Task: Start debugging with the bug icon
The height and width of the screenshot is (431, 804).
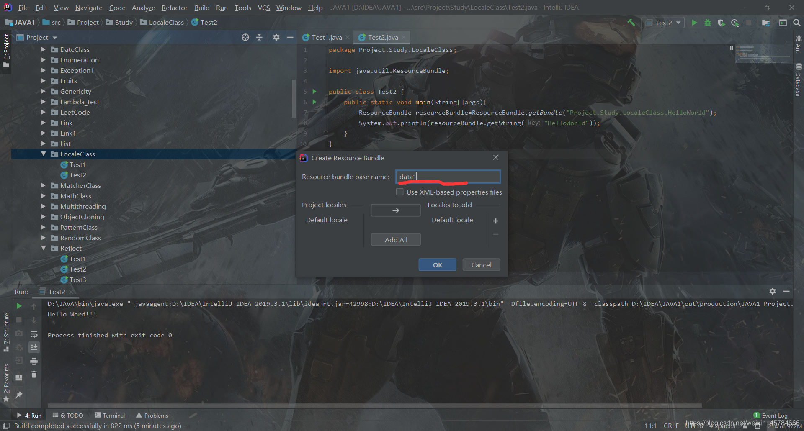Action: (x=708, y=23)
